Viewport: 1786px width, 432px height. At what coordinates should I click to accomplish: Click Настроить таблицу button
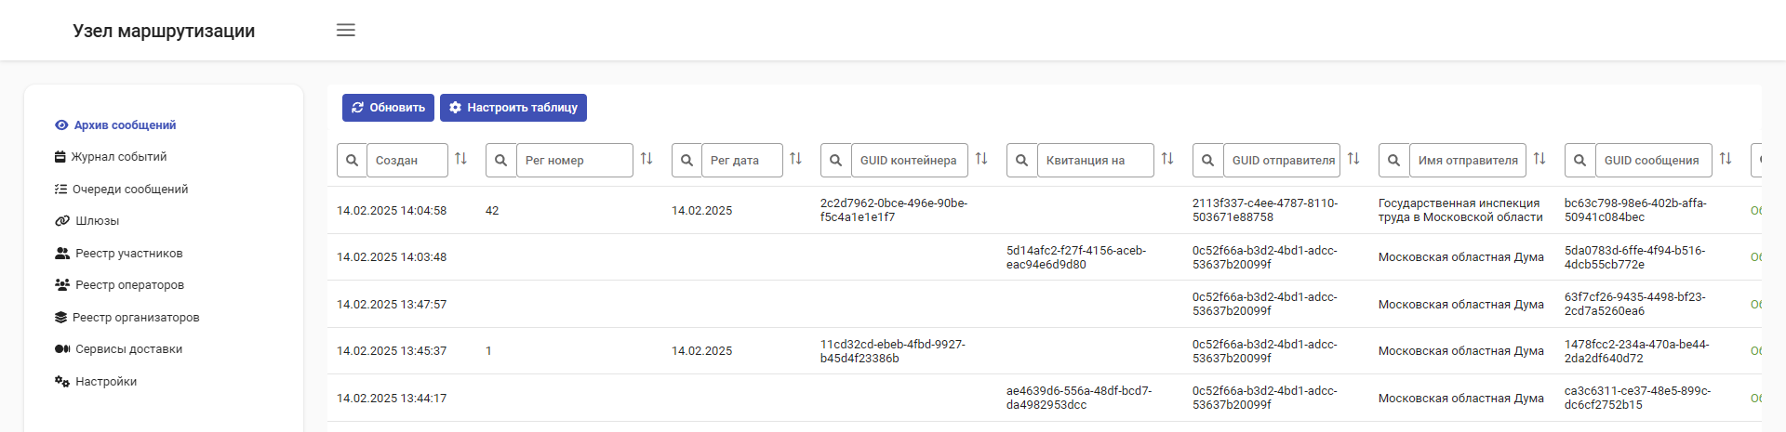pyautogui.click(x=513, y=108)
